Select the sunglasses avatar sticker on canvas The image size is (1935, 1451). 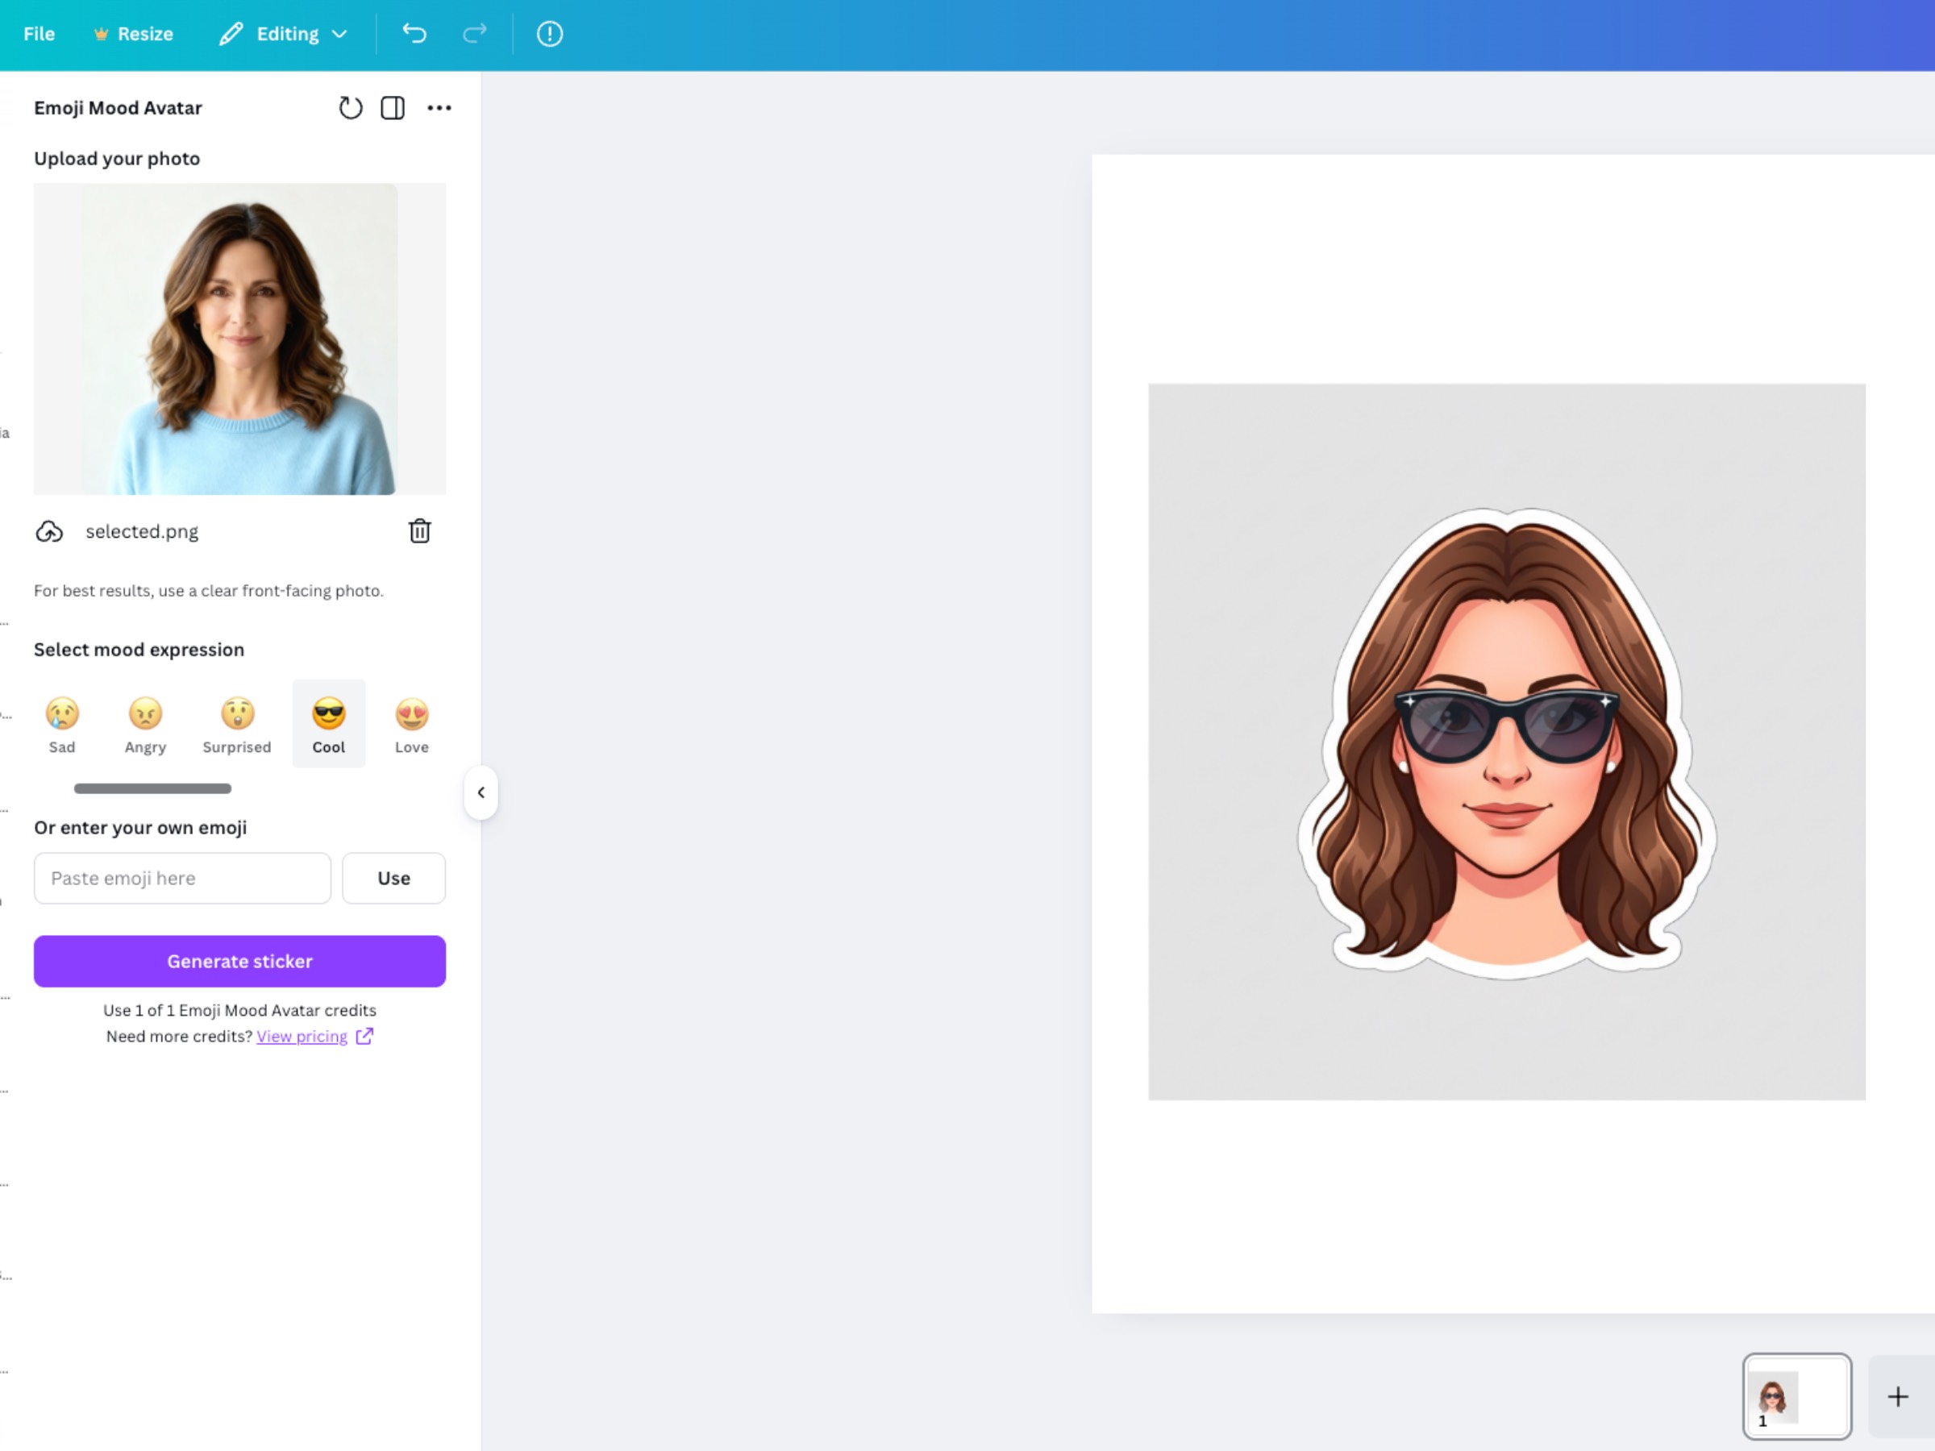(x=1506, y=742)
